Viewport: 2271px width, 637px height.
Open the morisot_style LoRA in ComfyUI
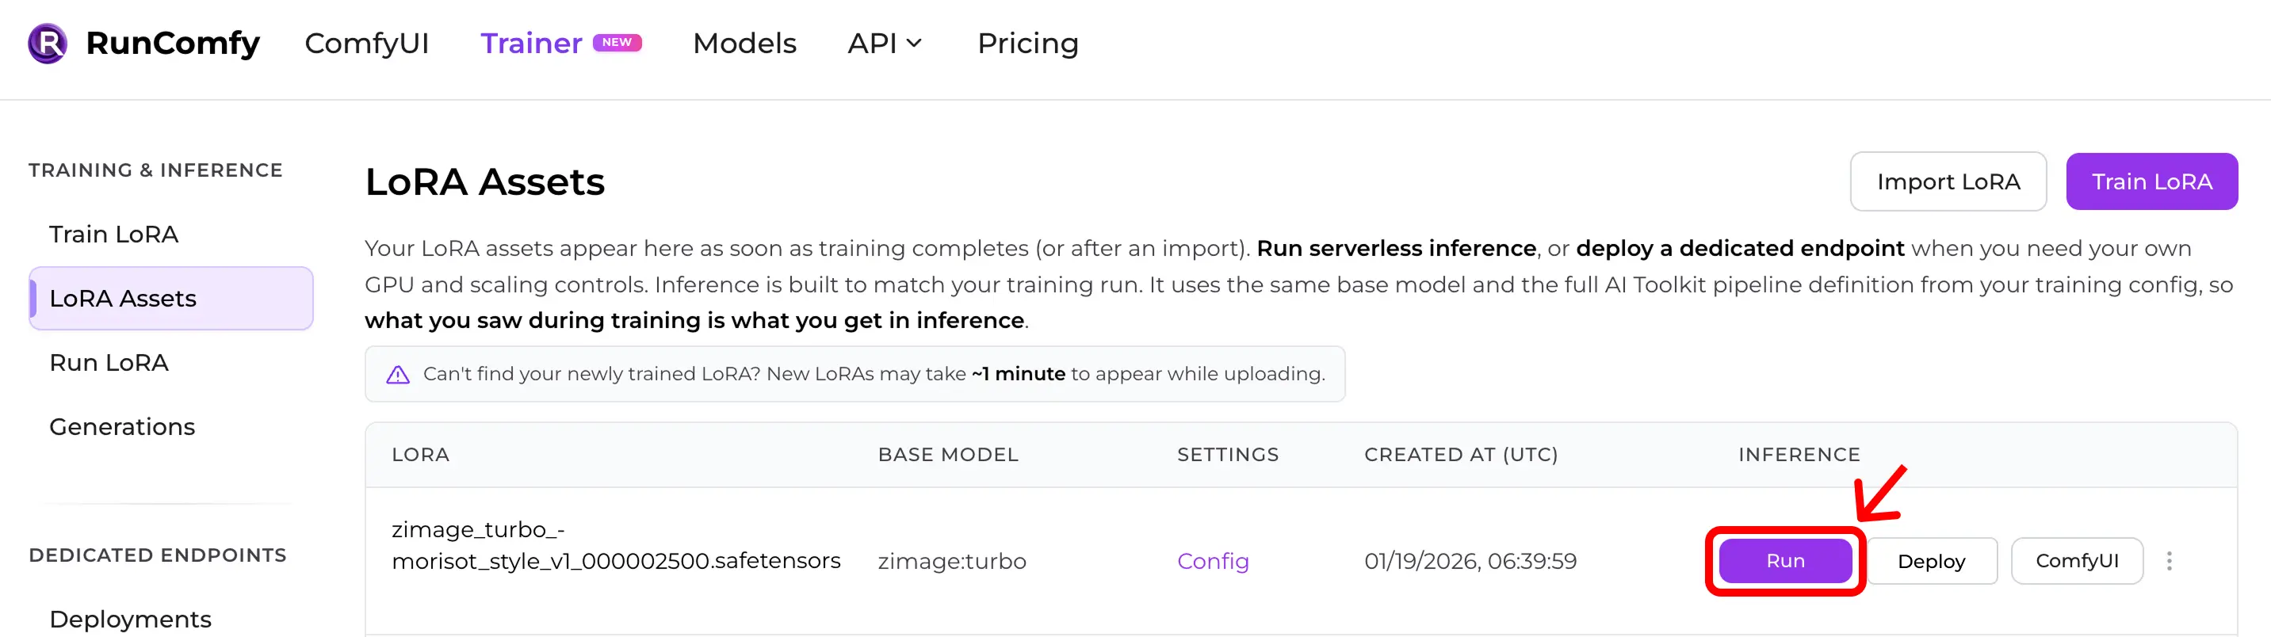point(2077,560)
